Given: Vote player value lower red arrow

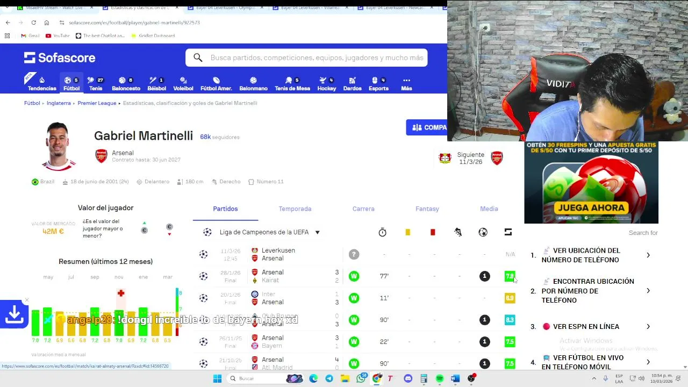Looking at the screenshot, I should (x=169, y=234).
